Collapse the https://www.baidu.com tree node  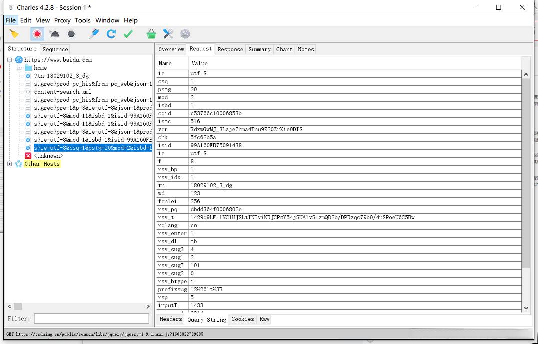10,60
